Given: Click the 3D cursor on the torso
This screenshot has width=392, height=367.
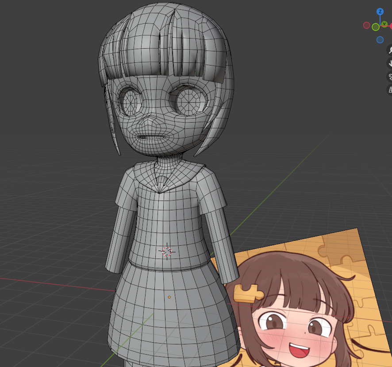Looking at the screenshot, I should [x=167, y=251].
